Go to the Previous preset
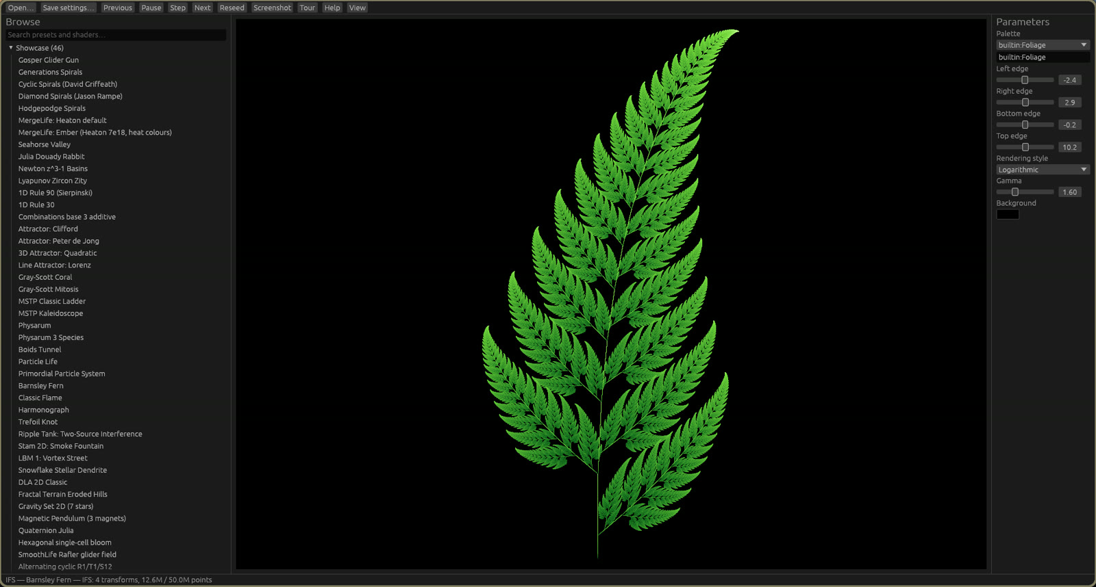 pyautogui.click(x=118, y=8)
